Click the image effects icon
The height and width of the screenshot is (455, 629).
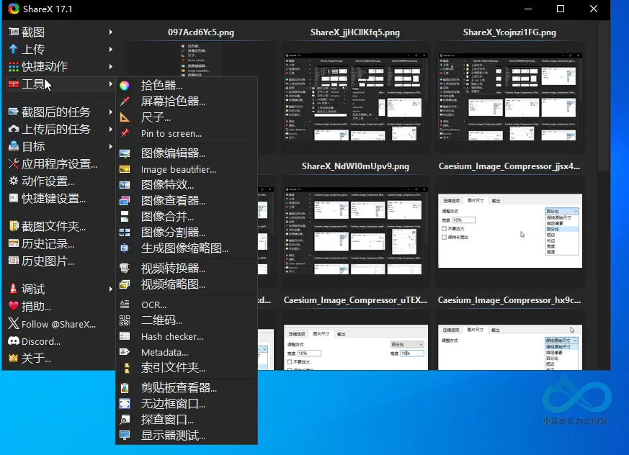click(125, 185)
